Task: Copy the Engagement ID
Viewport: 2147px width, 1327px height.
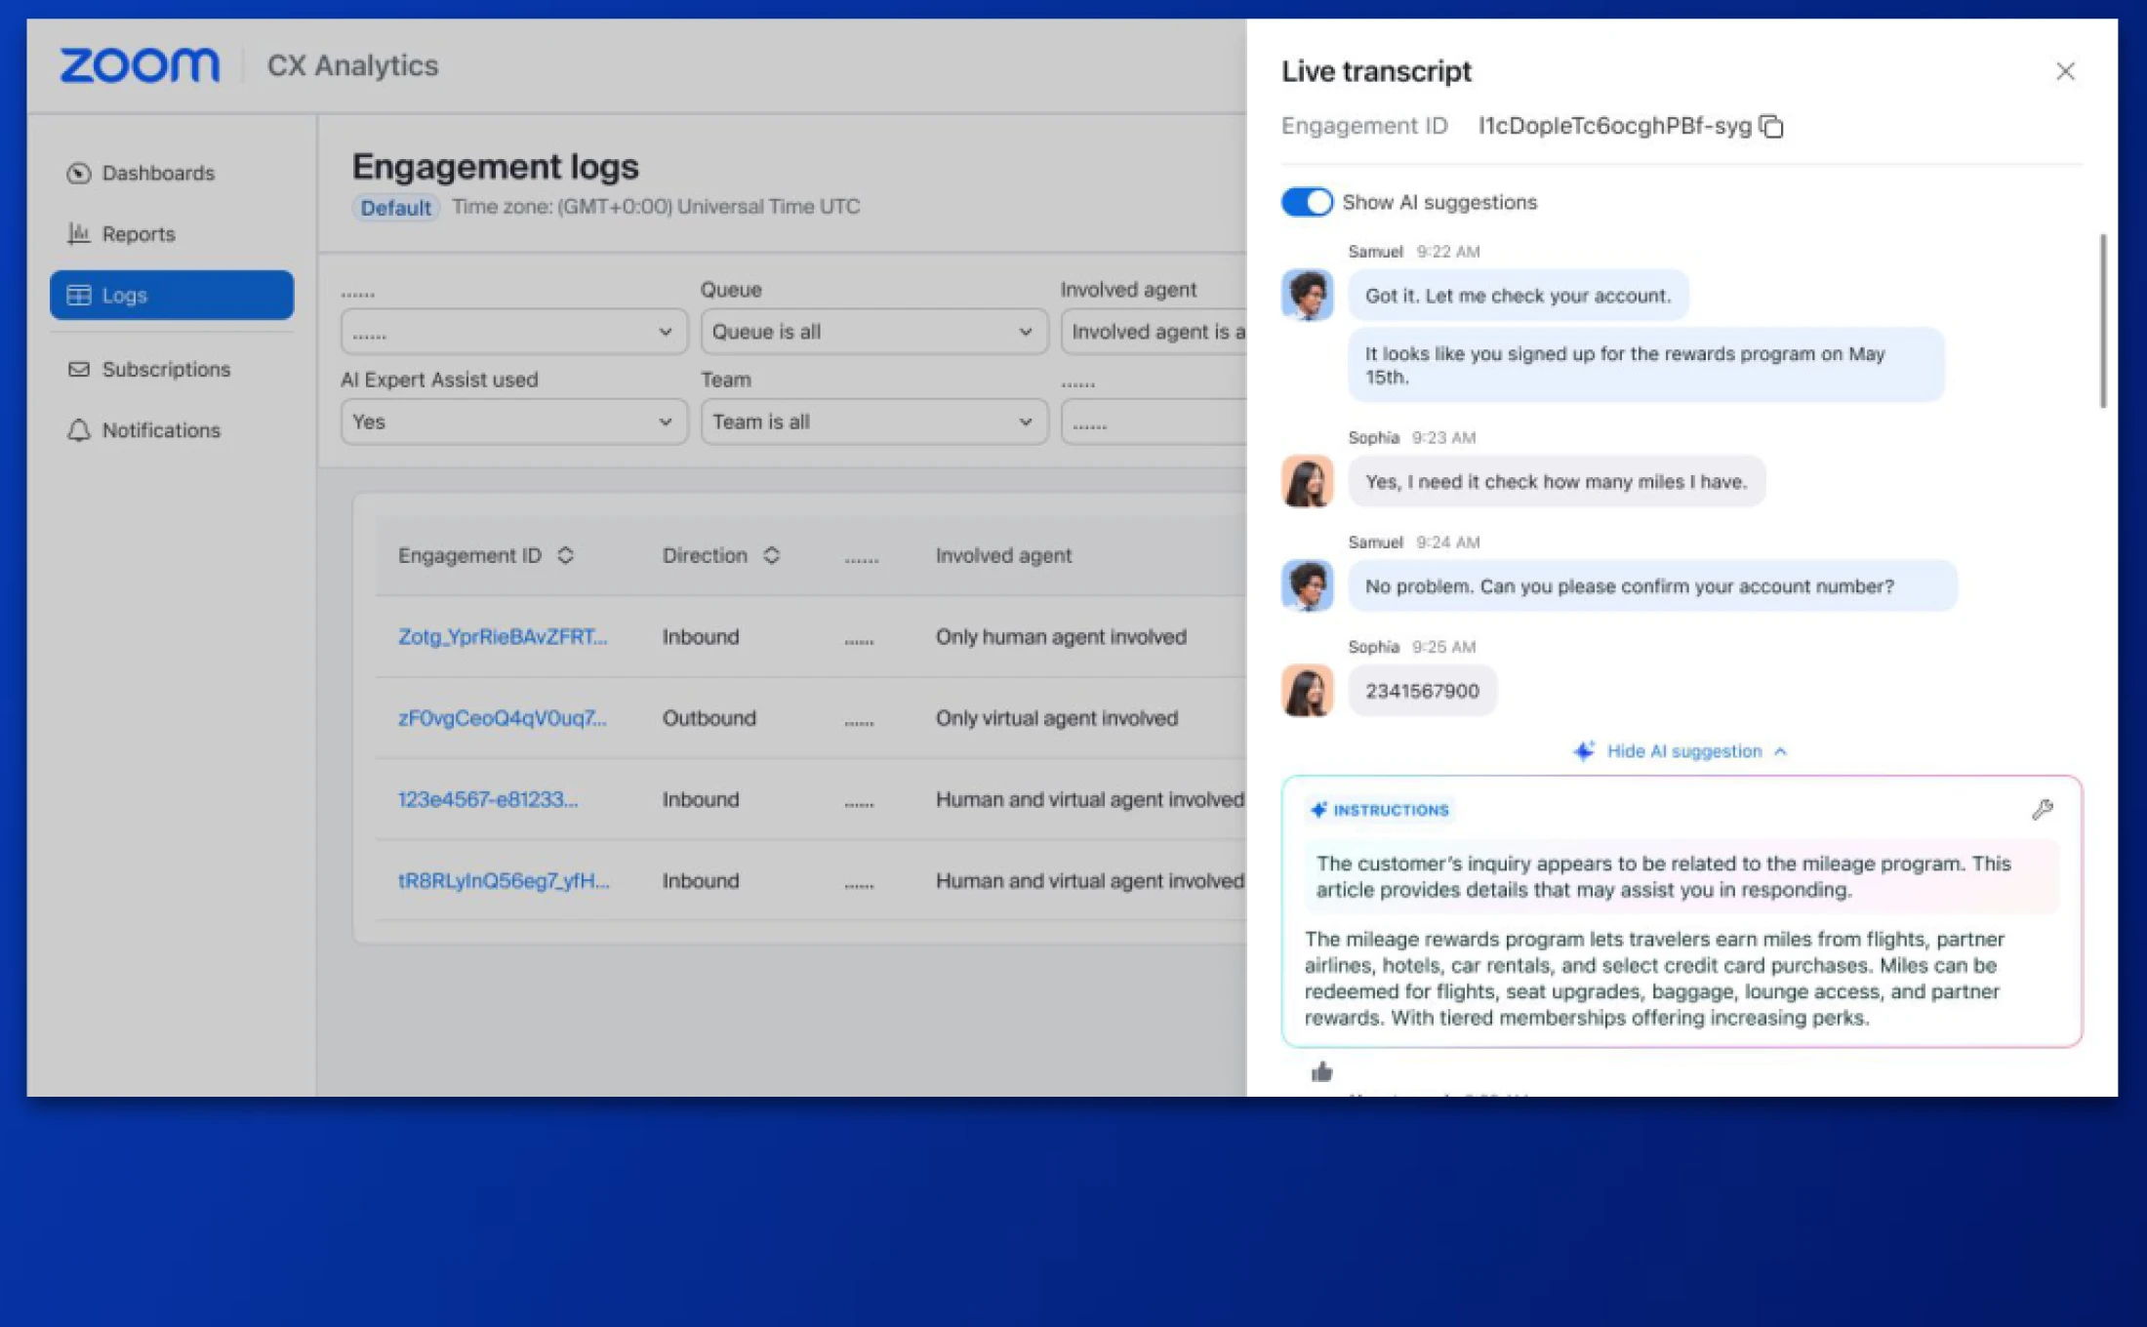Action: (x=1771, y=126)
